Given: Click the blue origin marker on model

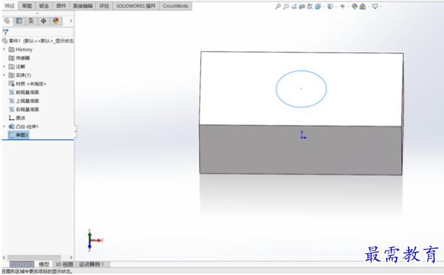Looking at the screenshot, I should tap(303, 136).
